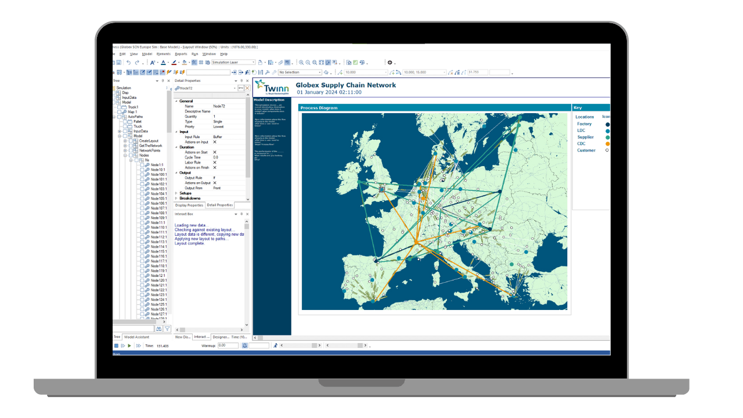This screenshot has height=418, width=743.
Task: Select the Nodes item in the tree
Action: [144, 155]
